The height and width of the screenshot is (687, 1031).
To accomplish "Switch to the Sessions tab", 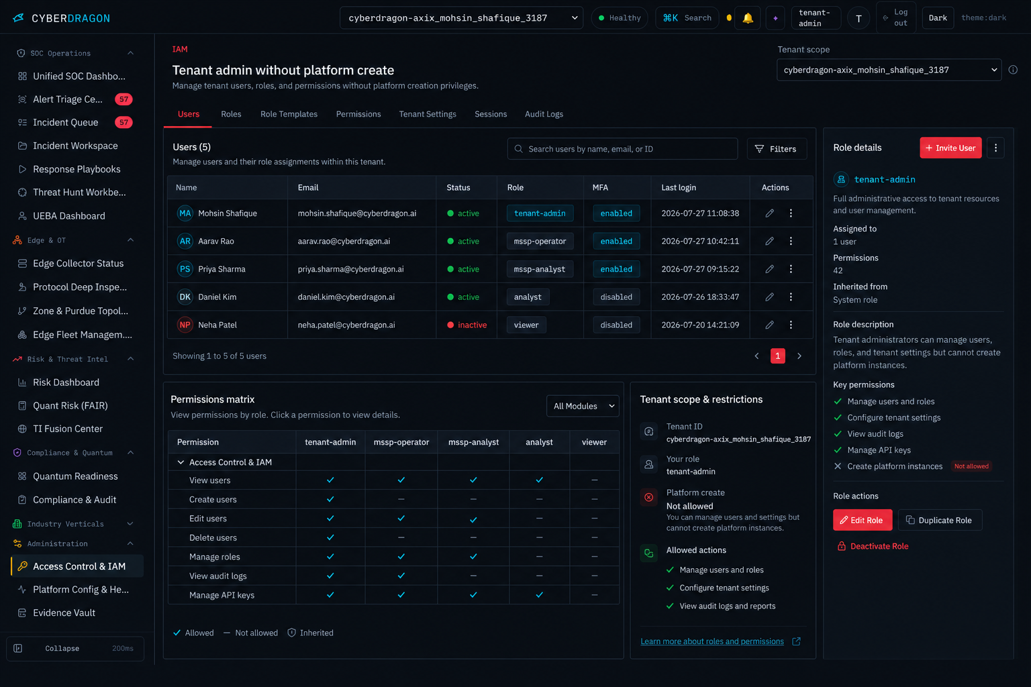I will [491, 114].
